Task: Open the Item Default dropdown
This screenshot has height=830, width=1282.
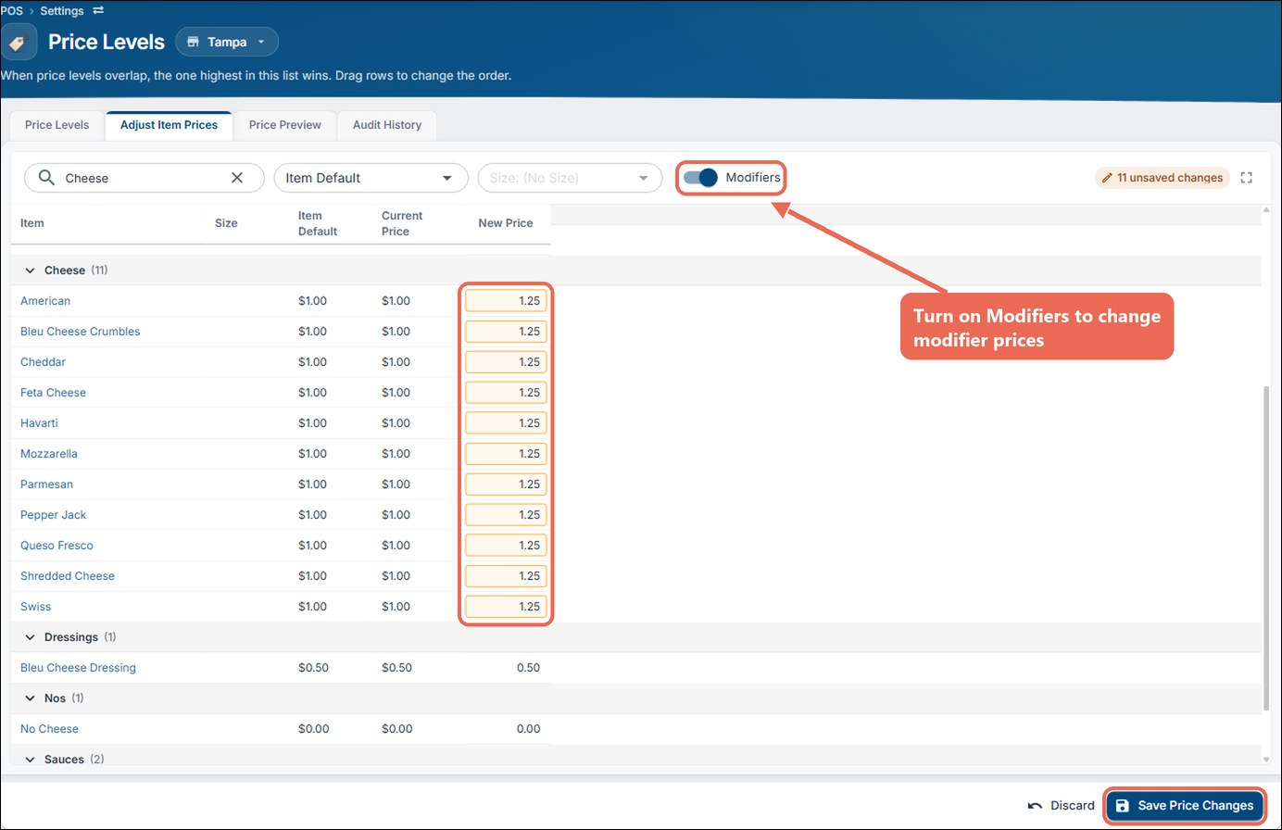Action: pyautogui.click(x=371, y=178)
